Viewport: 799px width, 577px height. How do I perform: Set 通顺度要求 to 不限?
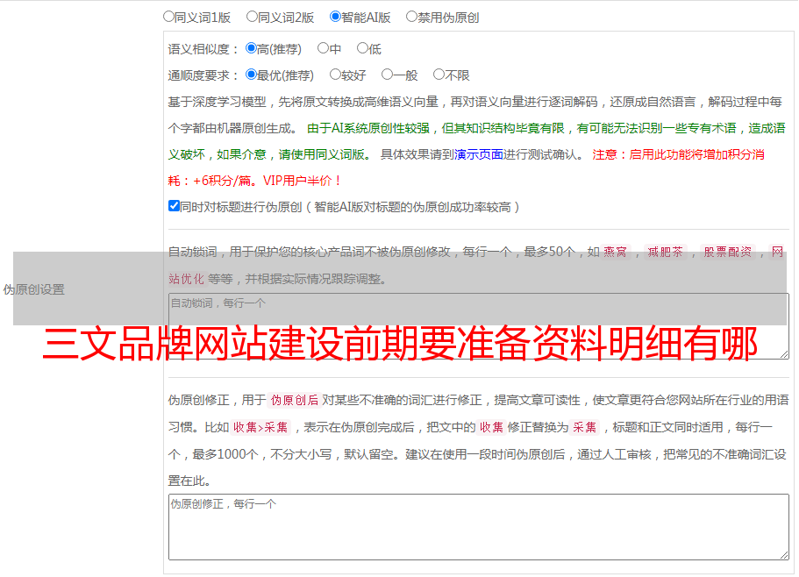coord(439,75)
